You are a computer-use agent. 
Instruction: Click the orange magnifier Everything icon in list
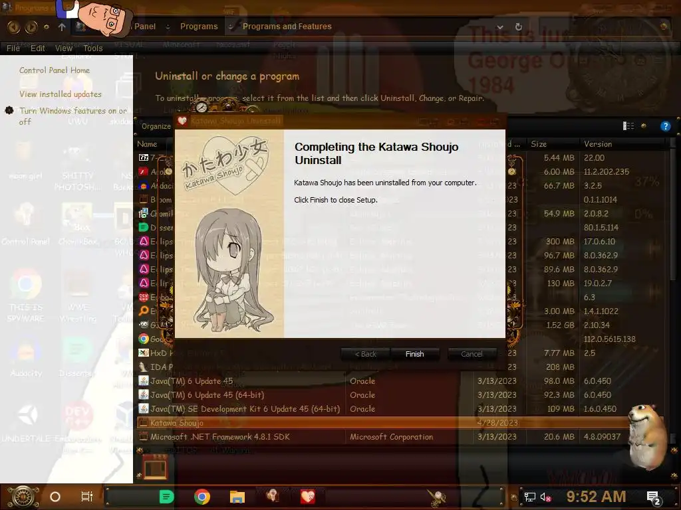tap(144, 311)
